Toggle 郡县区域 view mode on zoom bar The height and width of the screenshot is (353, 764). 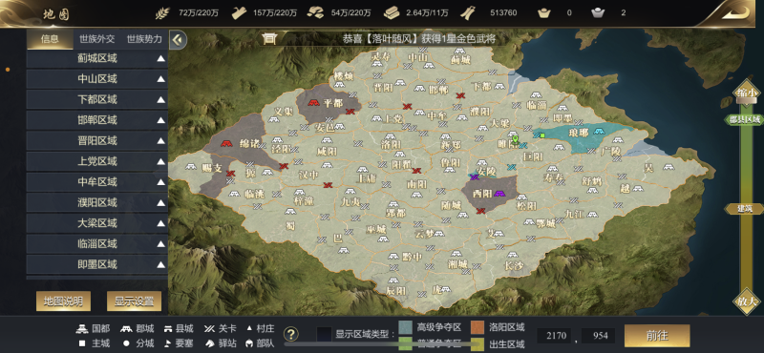(x=744, y=119)
